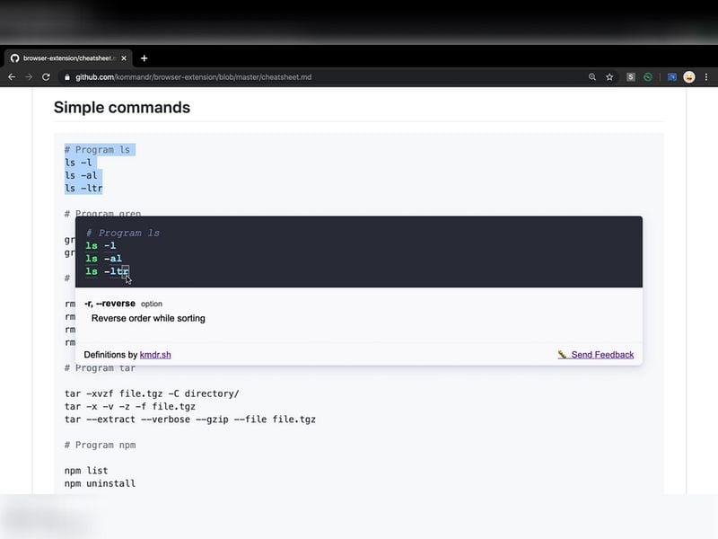Viewport: 718px width, 539px height.
Task: Click the "npm uninstall" code line
Action: pyautogui.click(x=100, y=483)
